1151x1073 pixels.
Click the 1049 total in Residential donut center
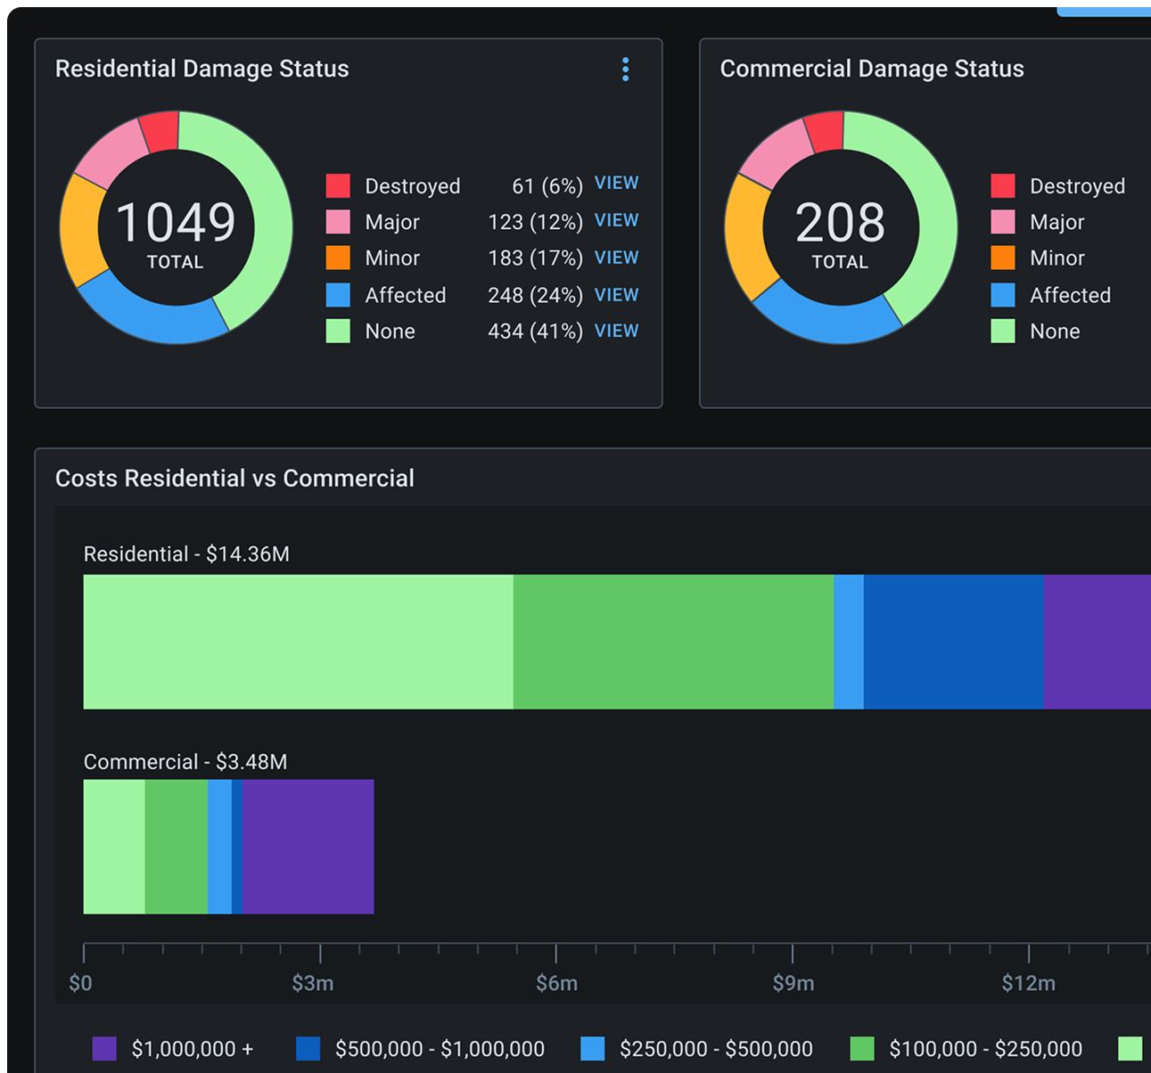click(176, 223)
